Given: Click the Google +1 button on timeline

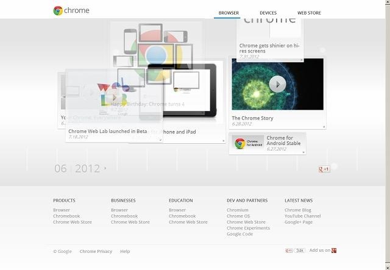Looking at the screenshot, I should (x=324, y=169).
